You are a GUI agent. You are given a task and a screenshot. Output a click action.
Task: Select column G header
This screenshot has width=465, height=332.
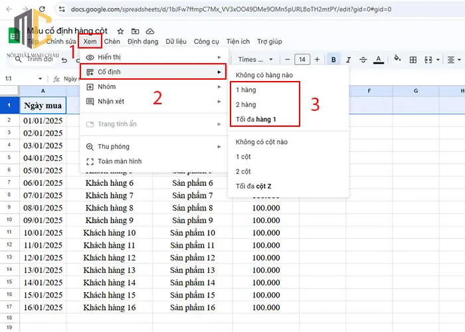416,91
